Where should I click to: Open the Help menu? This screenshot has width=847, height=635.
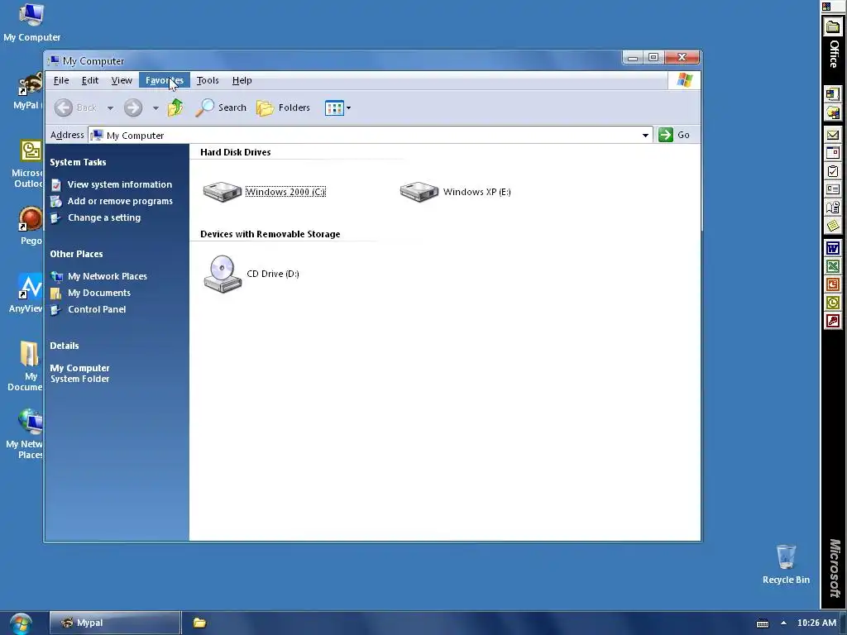click(x=242, y=80)
